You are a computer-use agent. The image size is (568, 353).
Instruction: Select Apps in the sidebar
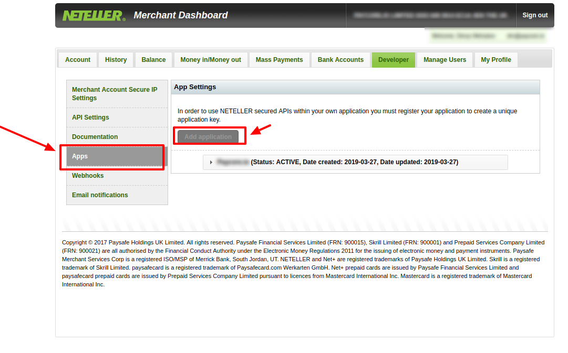coord(117,156)
